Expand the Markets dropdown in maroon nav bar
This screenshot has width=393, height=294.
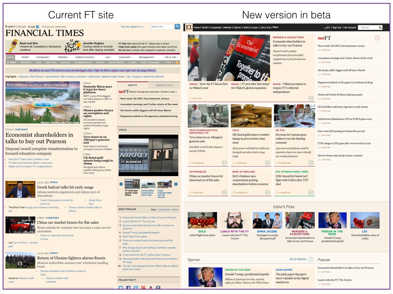point(63,57)
